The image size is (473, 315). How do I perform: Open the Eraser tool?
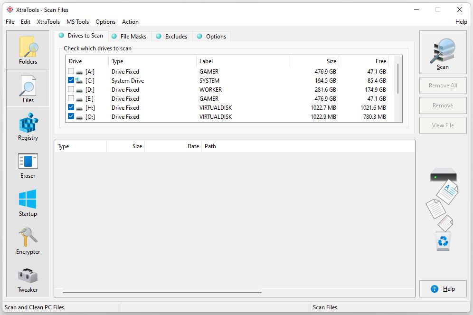coord(28,165)
